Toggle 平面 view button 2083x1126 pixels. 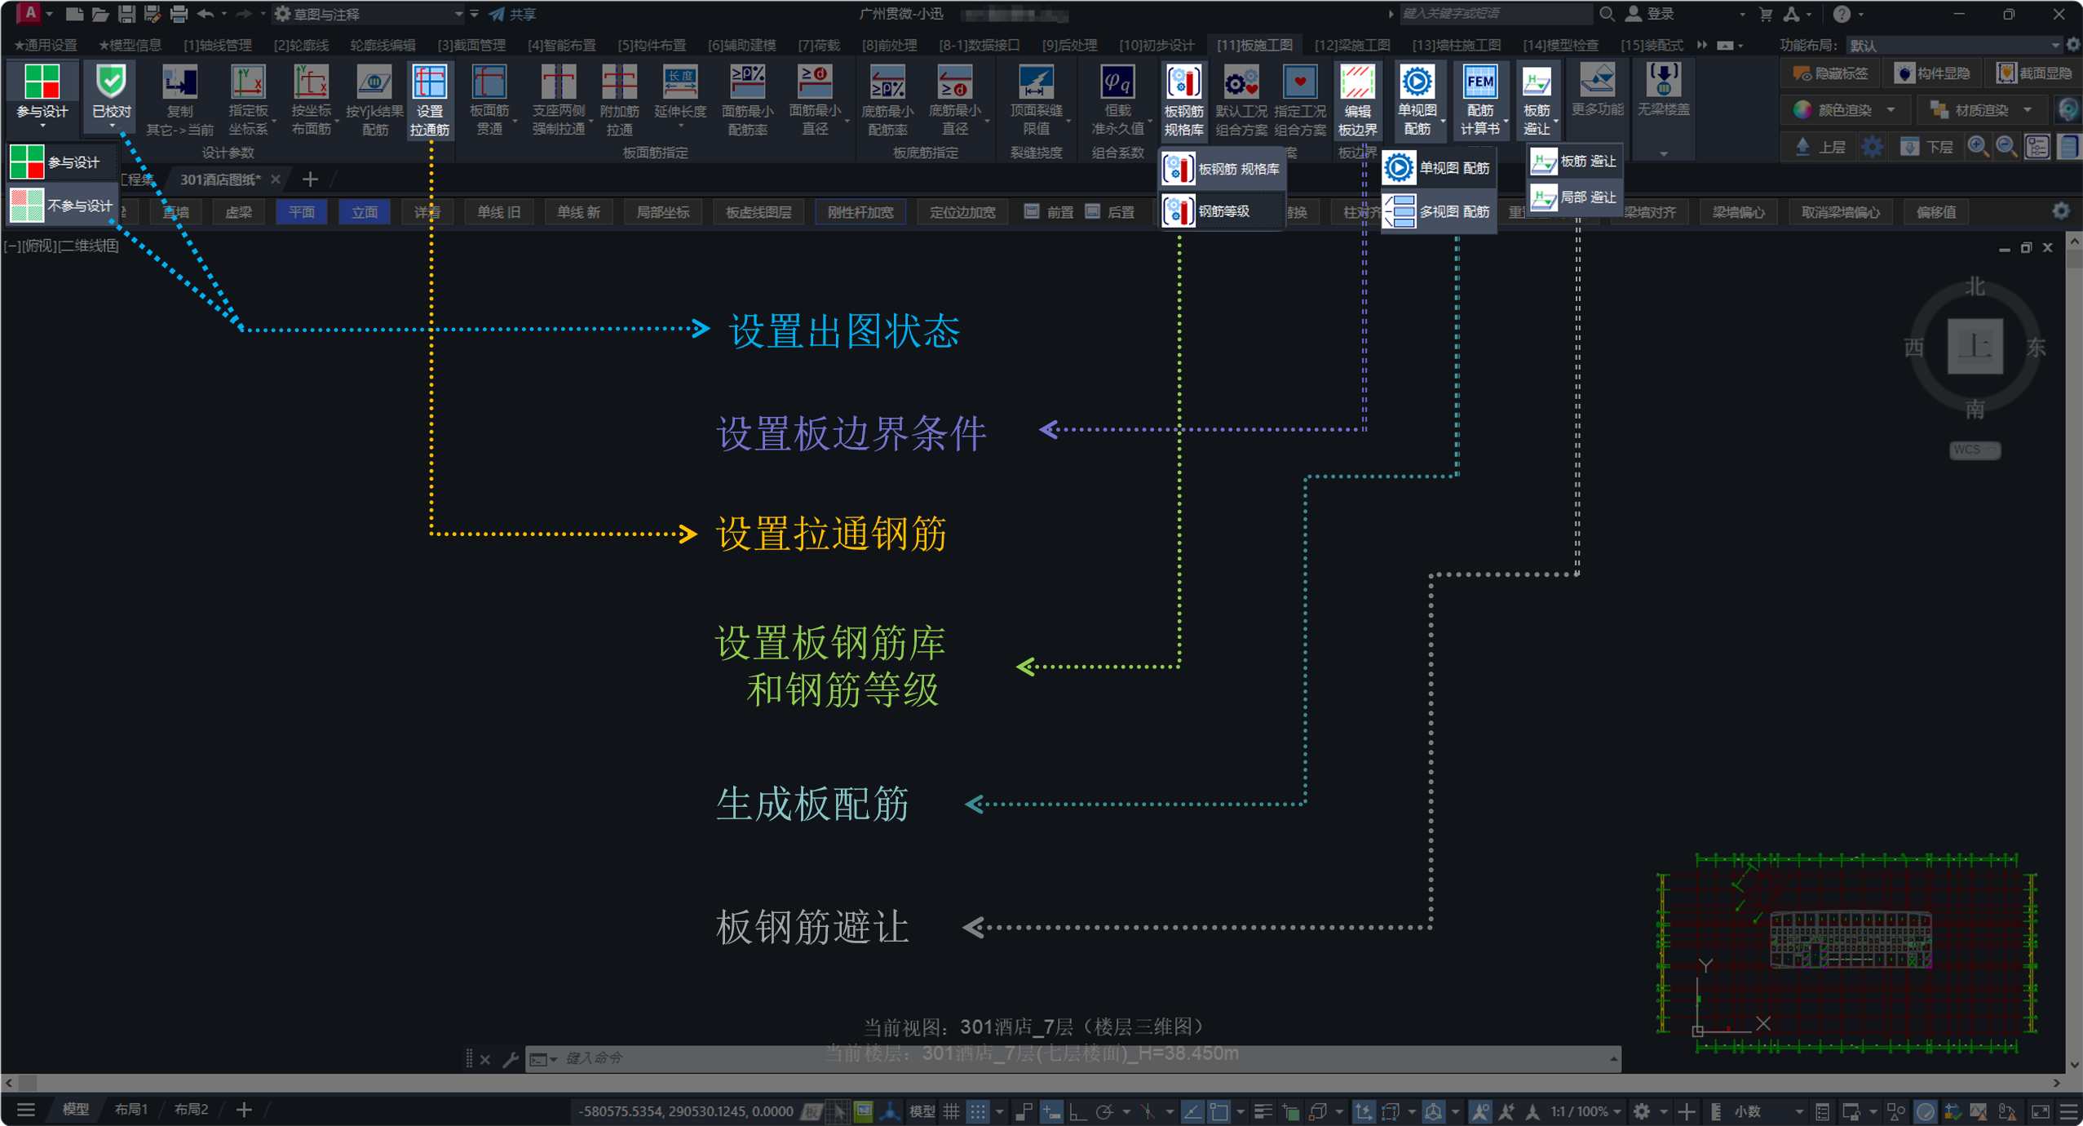coord(301,212)
